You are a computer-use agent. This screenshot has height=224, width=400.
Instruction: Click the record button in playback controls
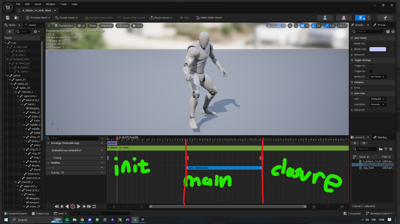pos(73,206)
